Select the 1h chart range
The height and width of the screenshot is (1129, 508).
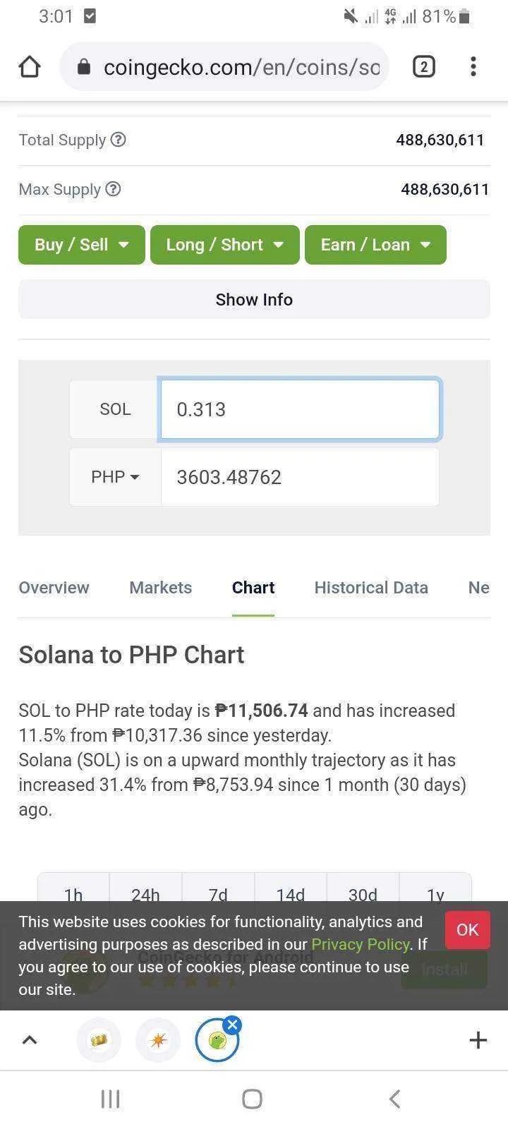point(73,888)
